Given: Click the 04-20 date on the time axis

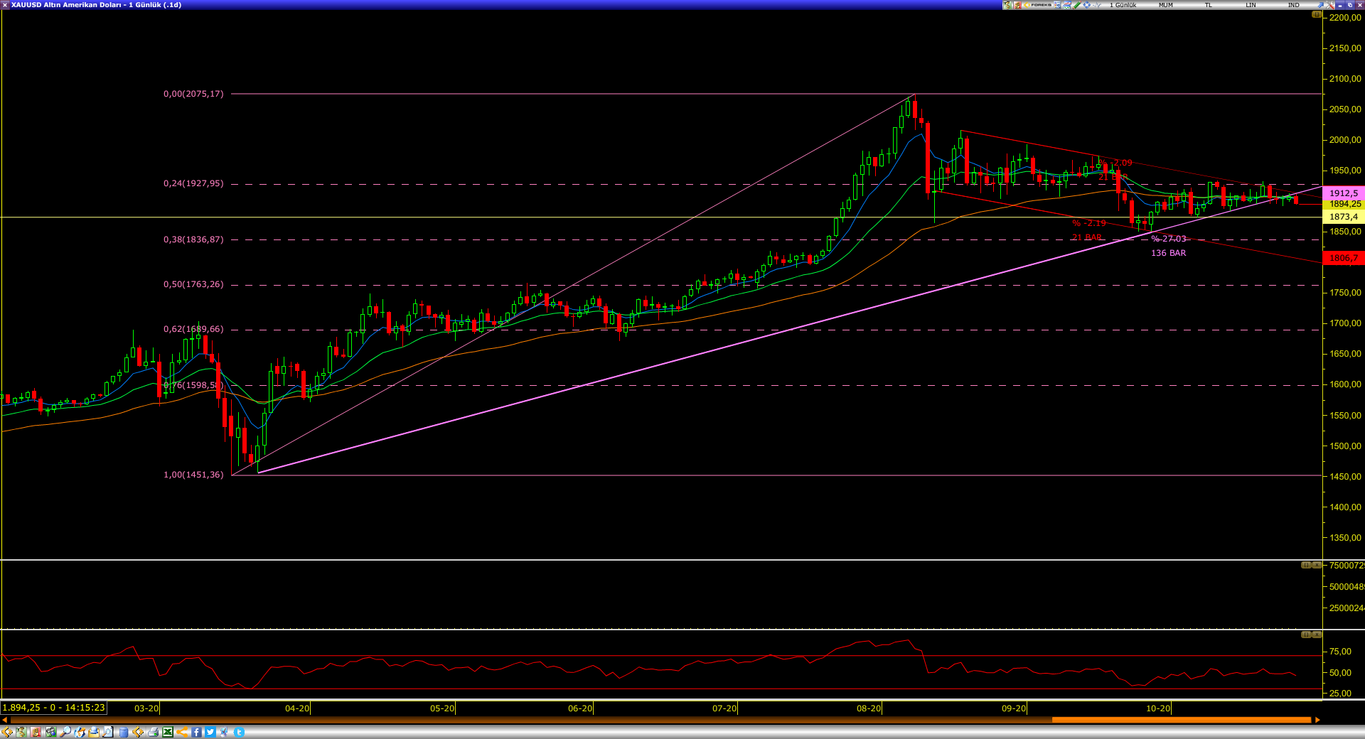Looking at the screenshot, I should (x=297, y=708).
